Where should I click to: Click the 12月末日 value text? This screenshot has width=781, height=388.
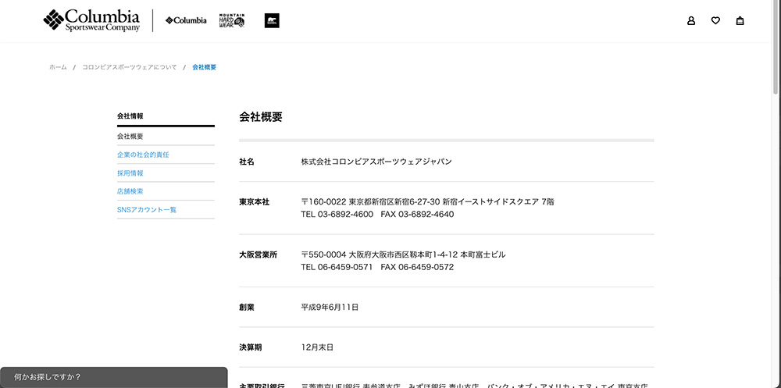pyautogui.click(x=317, y=347)
